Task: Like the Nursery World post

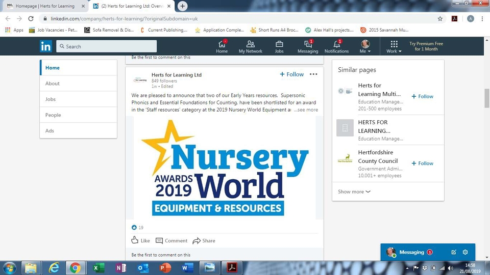Action: (141, 240)
